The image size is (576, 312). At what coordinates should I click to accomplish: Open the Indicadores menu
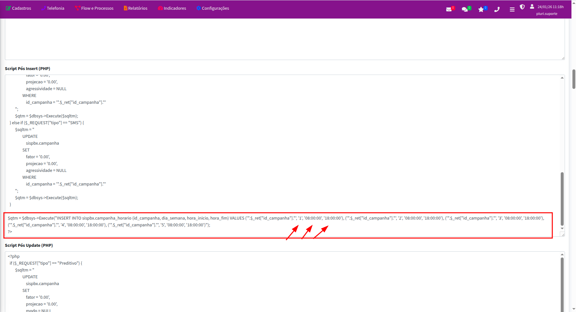[x=172, y=8]
